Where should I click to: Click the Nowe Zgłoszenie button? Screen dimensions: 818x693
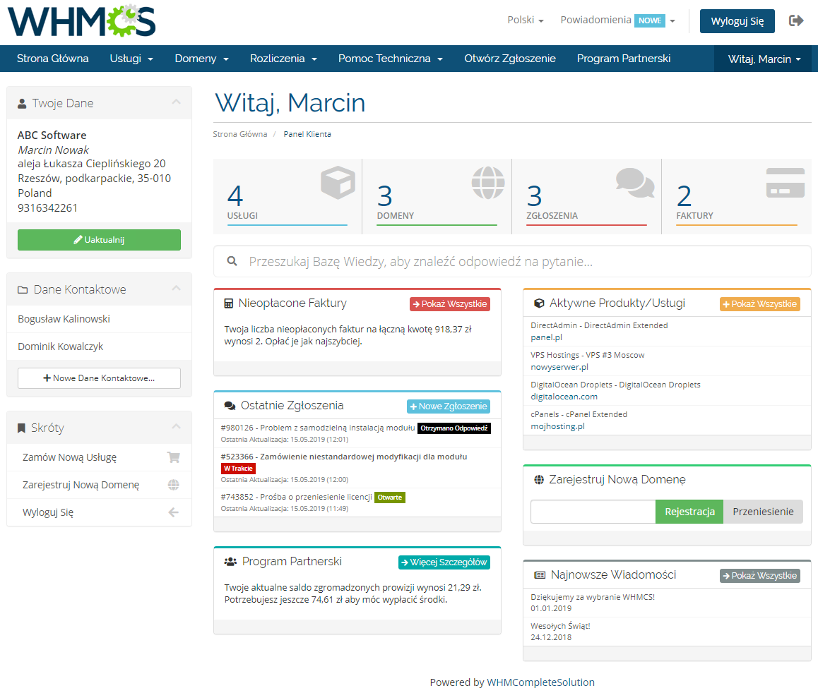pos(449,406)
